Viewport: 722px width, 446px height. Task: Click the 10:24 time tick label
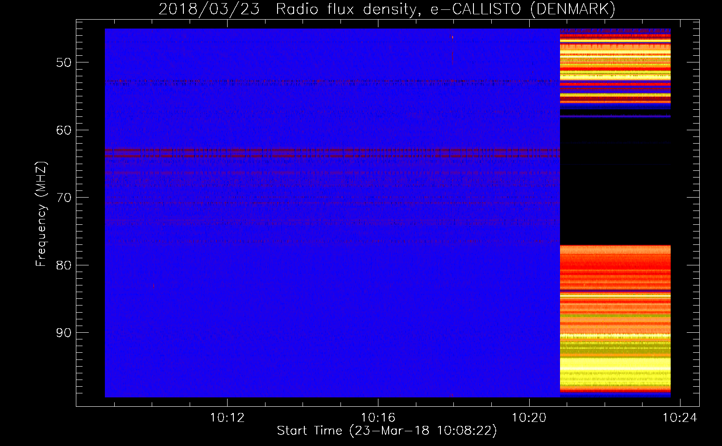[x=680, y=418]
